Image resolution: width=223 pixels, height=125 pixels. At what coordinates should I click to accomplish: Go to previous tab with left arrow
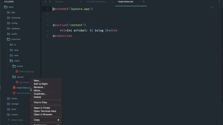pyautogui.click(x=45, y=2)
